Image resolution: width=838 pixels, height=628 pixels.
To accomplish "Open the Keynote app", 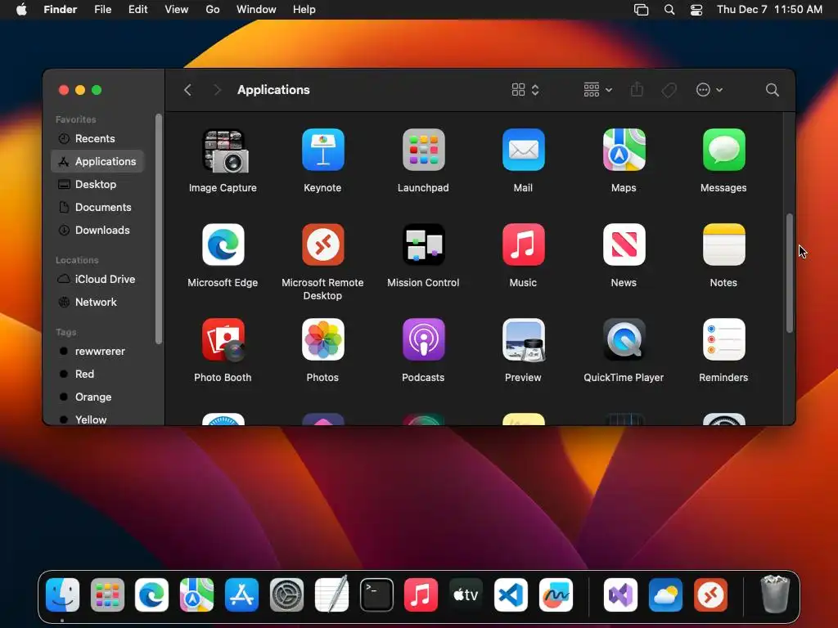I will [x=322, y=150].
